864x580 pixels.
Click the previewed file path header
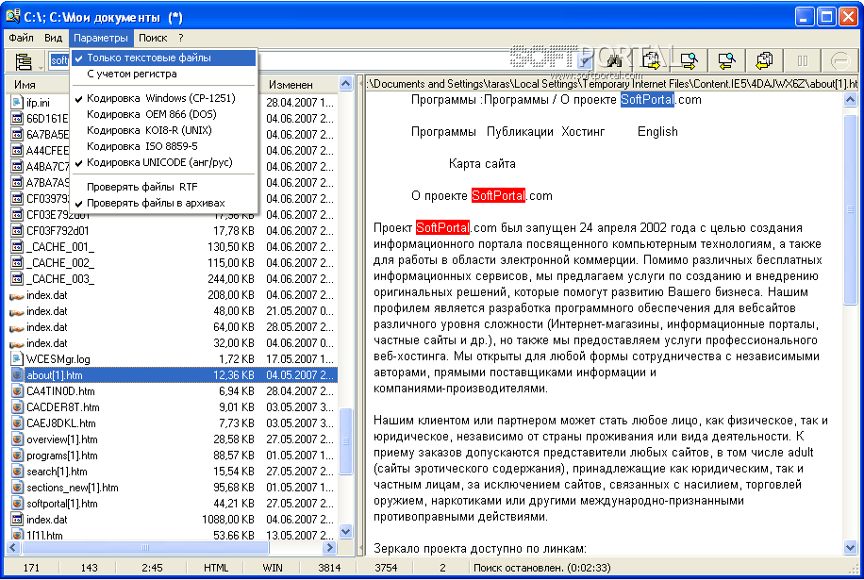[611, 84]
